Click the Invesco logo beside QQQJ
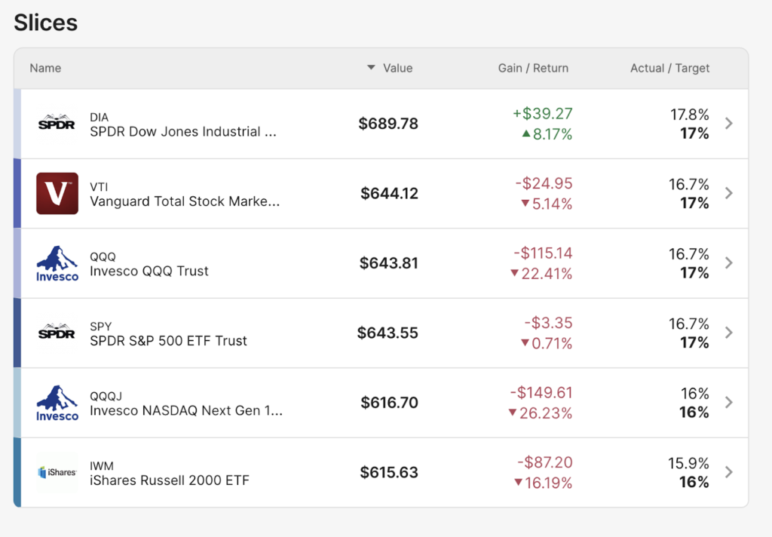This screenshot has height=537, width=772. pyautogui.click(x=57, y=403)
